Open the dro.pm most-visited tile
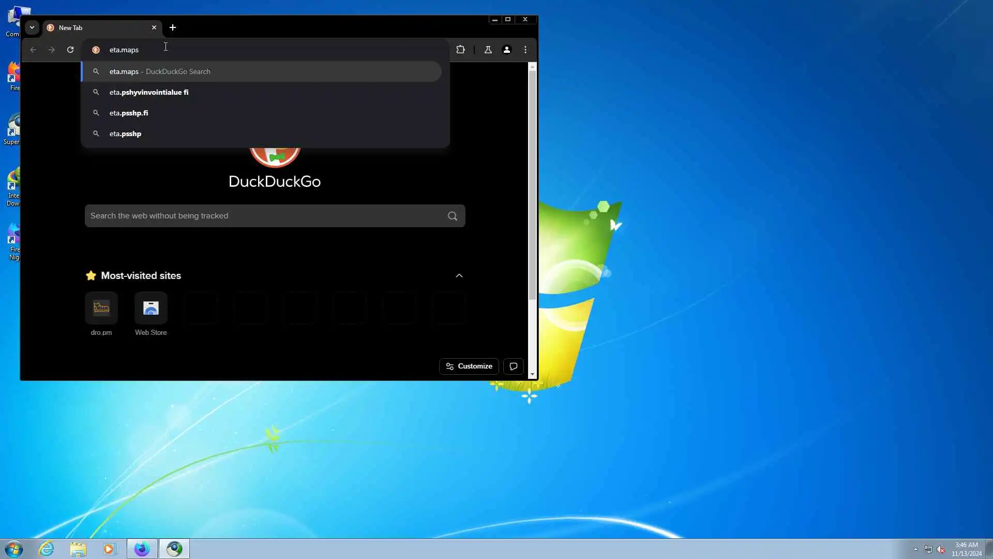The height and width of the screenshot is (559, 993). (x=101, y=309)
